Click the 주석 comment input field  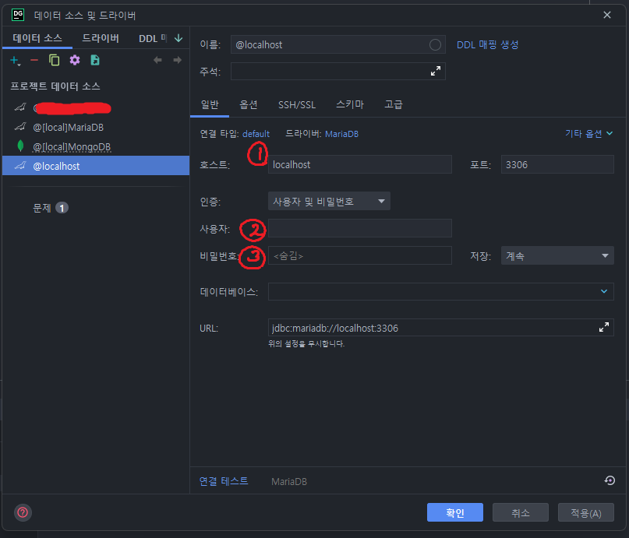[337, 71]
